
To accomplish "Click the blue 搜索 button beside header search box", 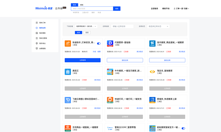I will pos(117,9).
